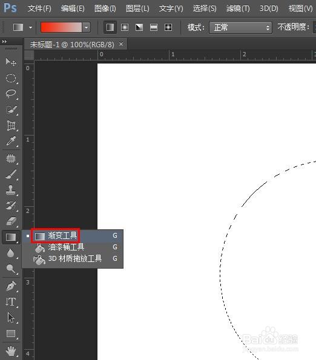This screenshot has height=360, width=316.
Task: Click the Gradient tool in the toolbar
Action: point(11,237)
